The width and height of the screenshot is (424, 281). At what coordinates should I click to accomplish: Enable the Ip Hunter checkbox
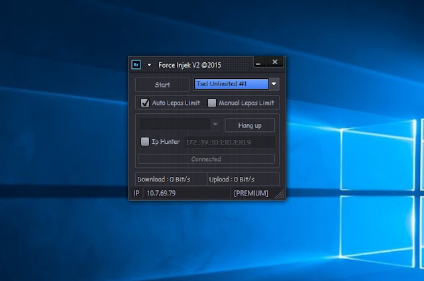tap(145, 141)
